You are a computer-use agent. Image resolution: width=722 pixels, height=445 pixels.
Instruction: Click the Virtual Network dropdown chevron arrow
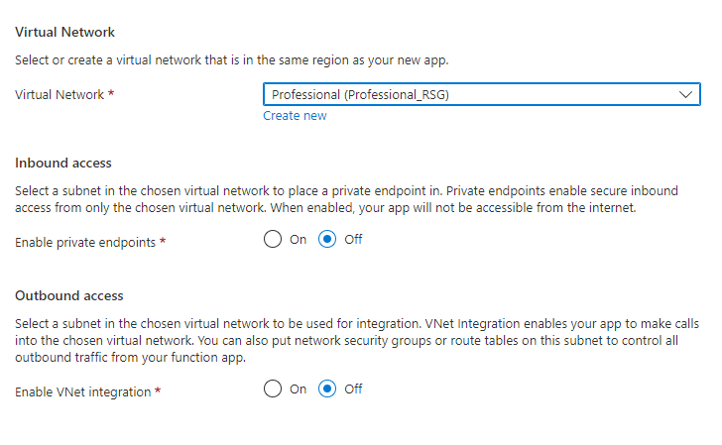(685, 94)
